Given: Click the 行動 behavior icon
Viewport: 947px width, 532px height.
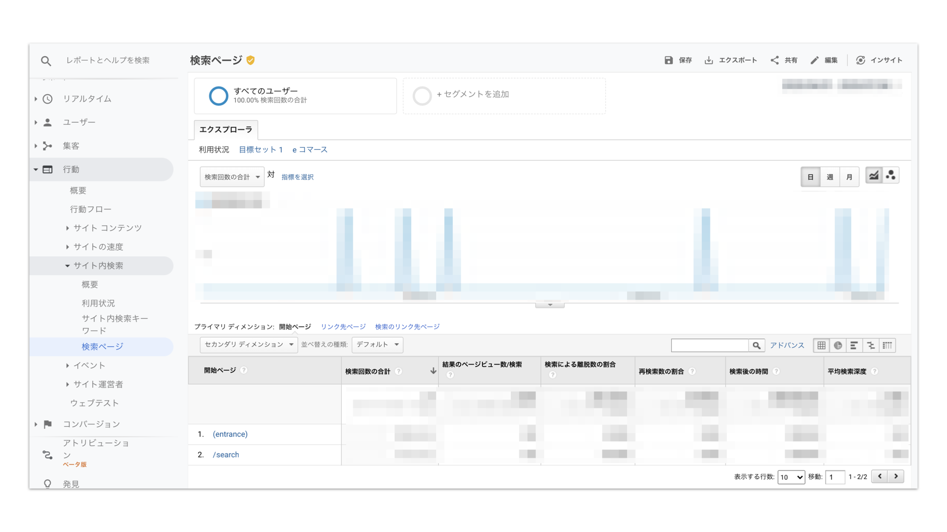Looking at the screenshot, I should [x=48, y=169].
